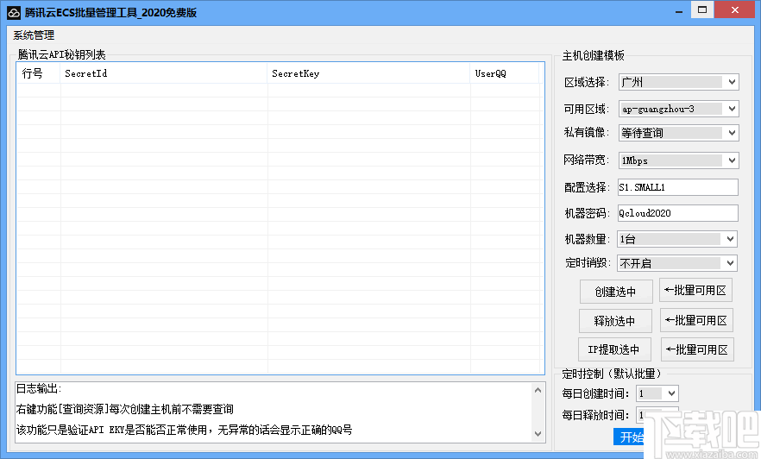Click the log output scroll down arrow
Screen dimensions: 761x459
tap(538, 434)
